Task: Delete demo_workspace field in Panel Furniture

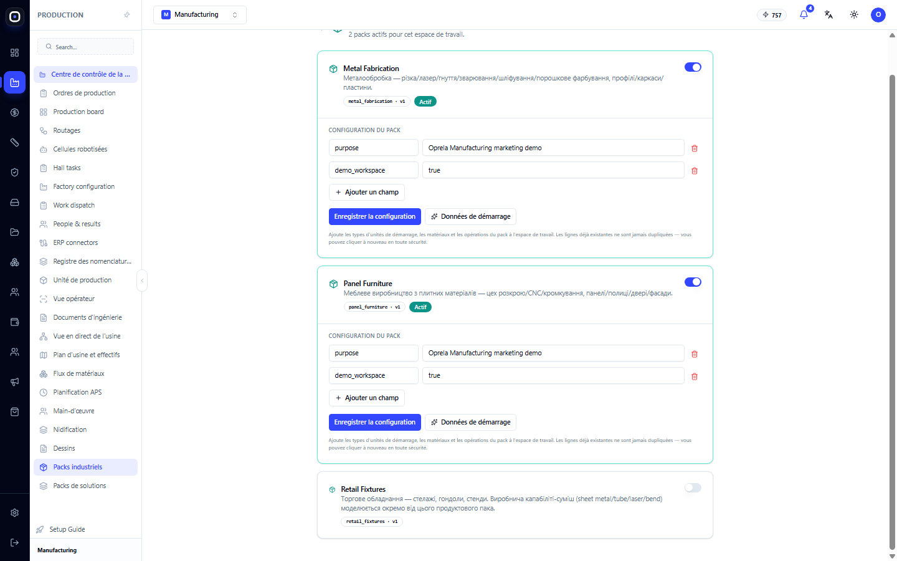Action: click(695, 376)
